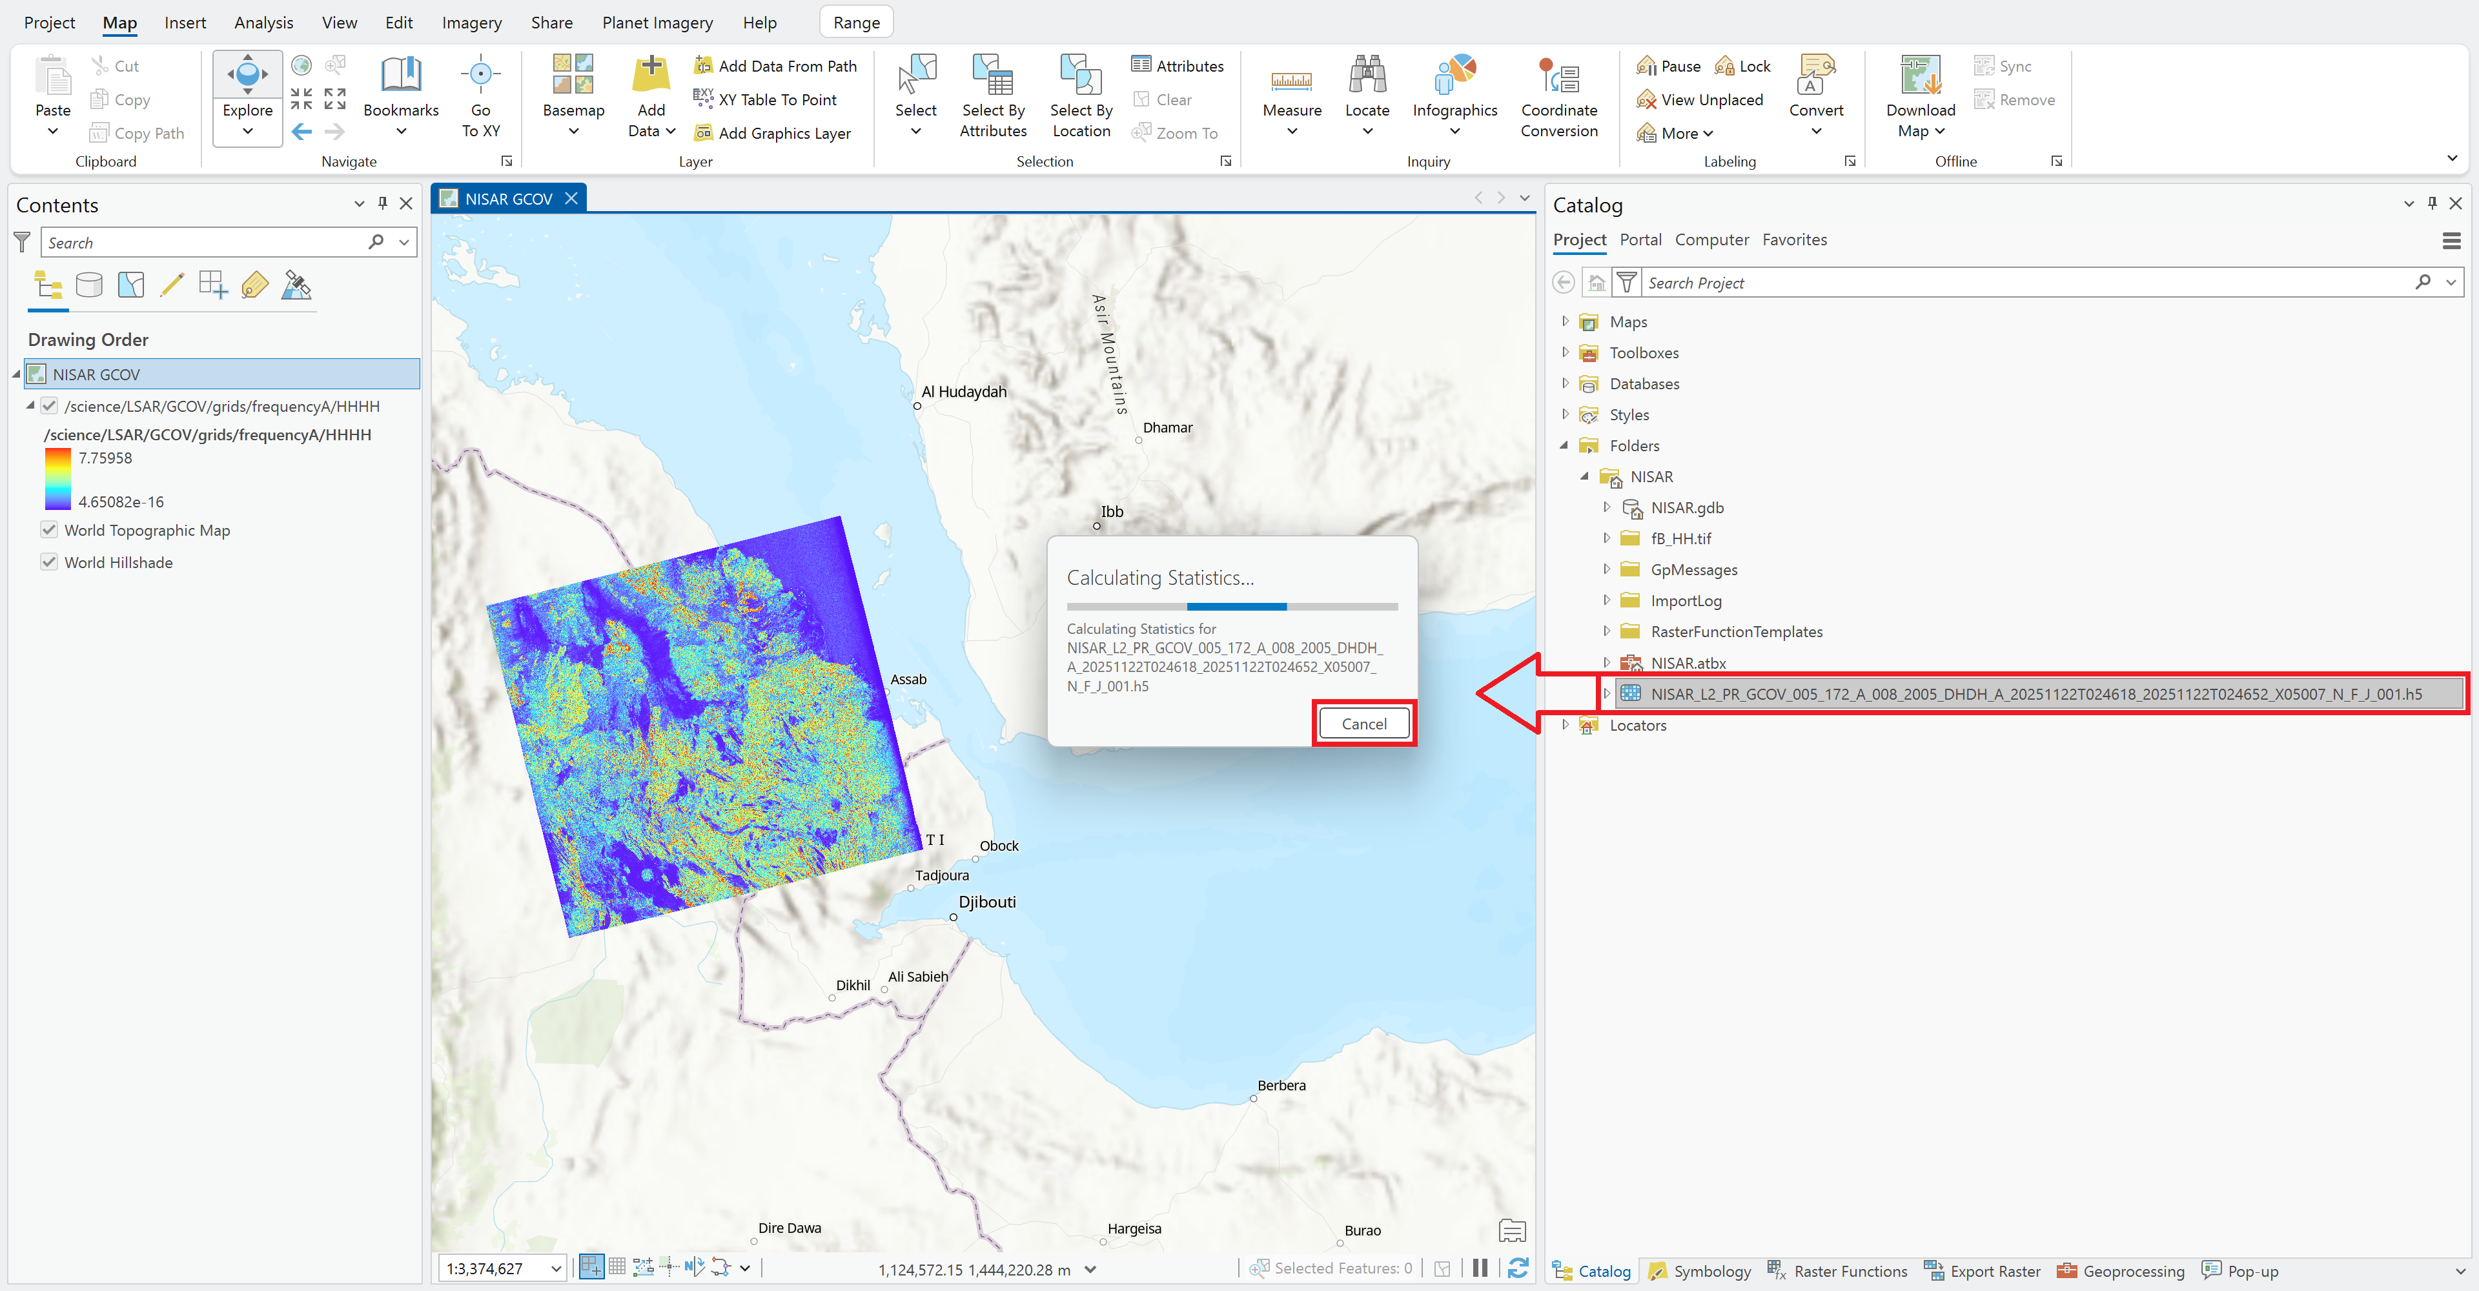Toggle World Hillshade layer visibility

pos(48,562)
